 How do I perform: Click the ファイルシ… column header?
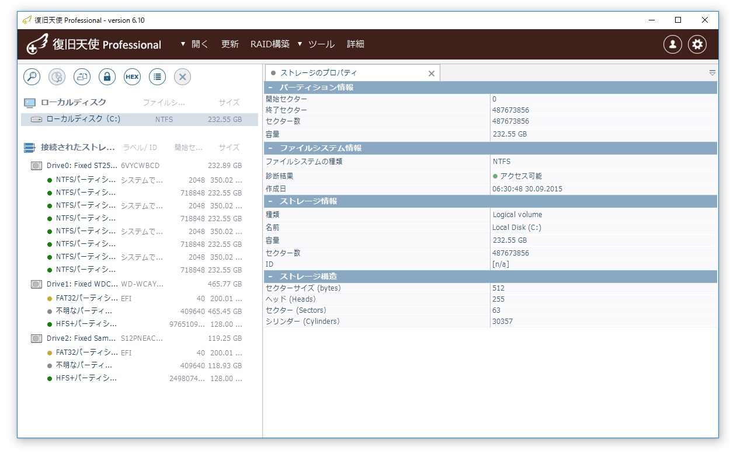coord(164,103)
